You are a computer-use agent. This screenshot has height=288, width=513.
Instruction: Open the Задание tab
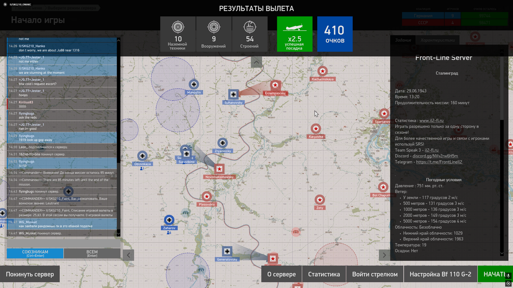[403, 40]
